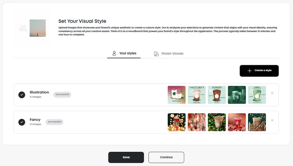
Task: Click the 14 images label
Action: click(35, 97)
